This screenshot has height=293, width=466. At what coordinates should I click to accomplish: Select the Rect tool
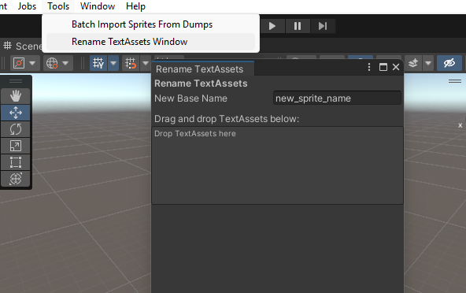click(16, 162)
